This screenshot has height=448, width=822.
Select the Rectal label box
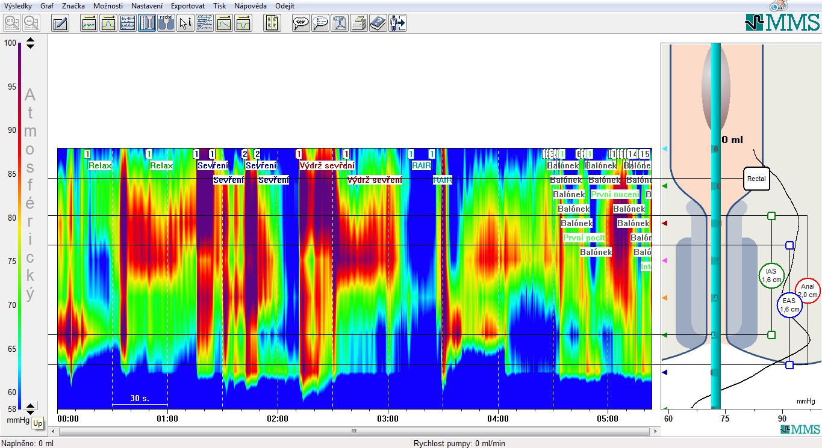[x=756, y=179]
